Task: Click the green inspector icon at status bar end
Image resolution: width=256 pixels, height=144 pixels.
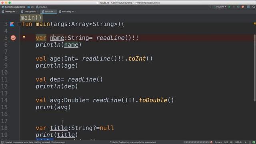Action: click(x=254, y=142)
